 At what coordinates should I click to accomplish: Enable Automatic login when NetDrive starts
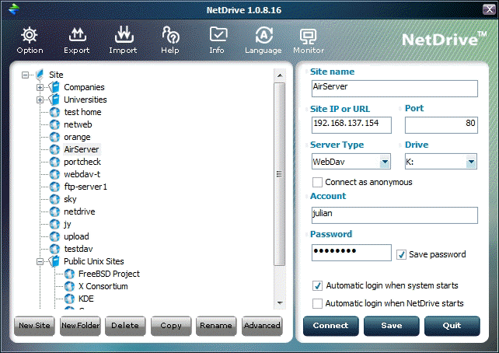click(317, 303)
